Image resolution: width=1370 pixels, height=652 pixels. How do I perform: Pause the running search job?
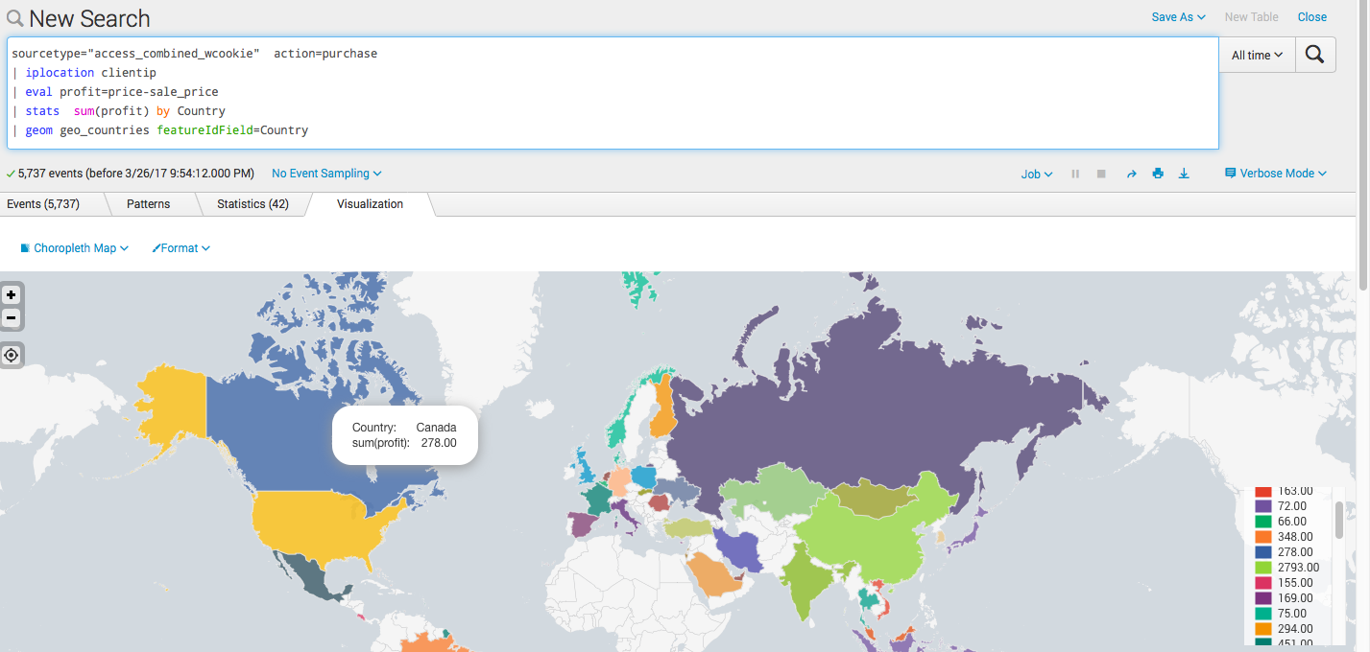(x=1074, y=175)
